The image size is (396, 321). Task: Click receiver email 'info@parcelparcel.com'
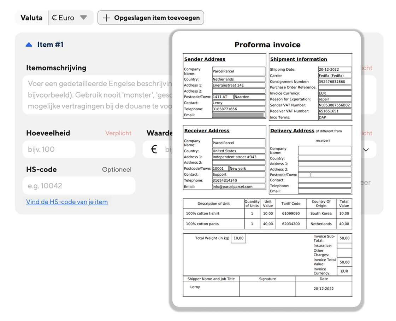[239, 187]
